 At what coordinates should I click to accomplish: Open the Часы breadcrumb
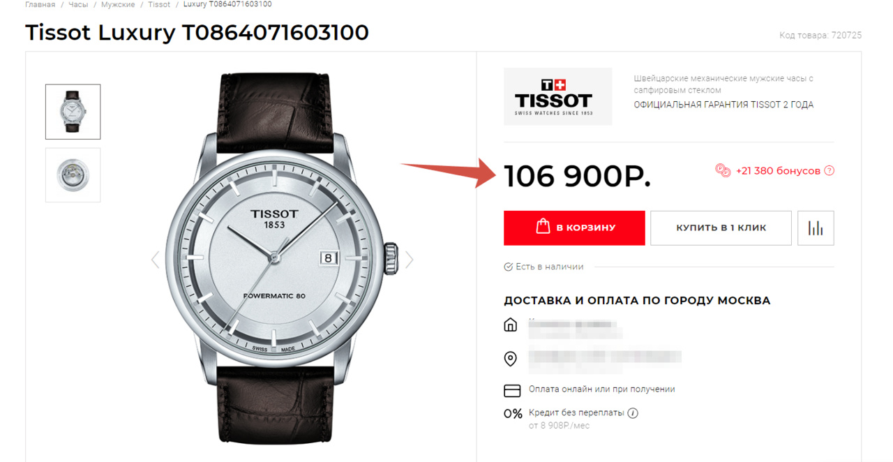[x=78, y=4]
